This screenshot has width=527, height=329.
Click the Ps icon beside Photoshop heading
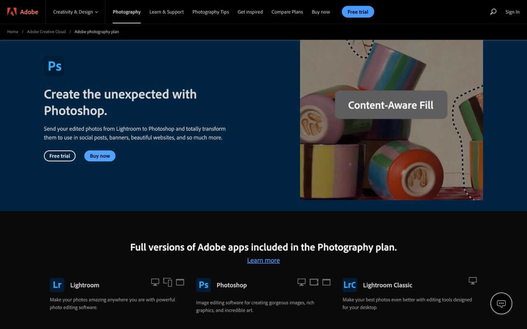[x=203, y=285]
